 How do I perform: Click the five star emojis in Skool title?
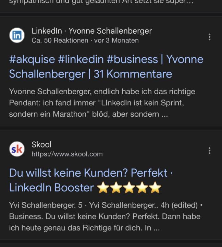tap(129, 188)
